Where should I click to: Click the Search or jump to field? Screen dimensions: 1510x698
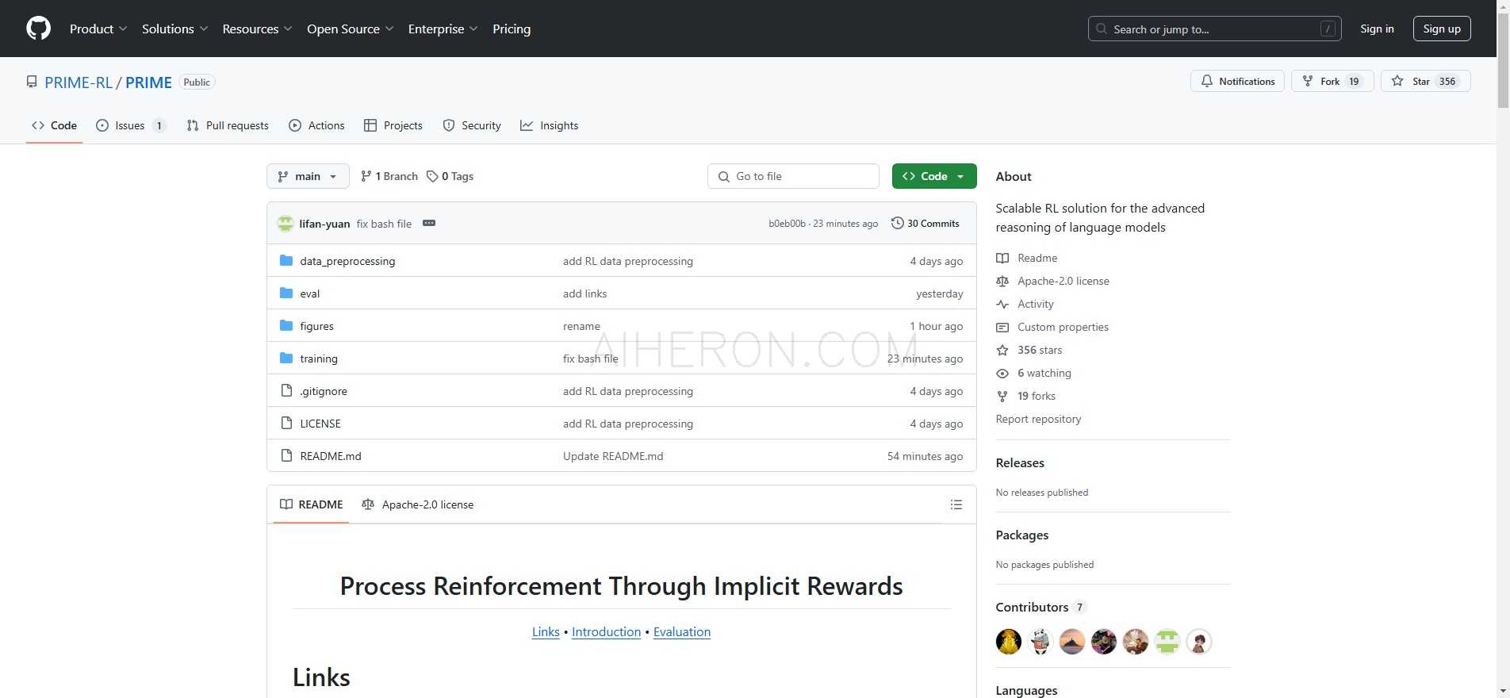pyautogui.click(x=1214, y=29)
